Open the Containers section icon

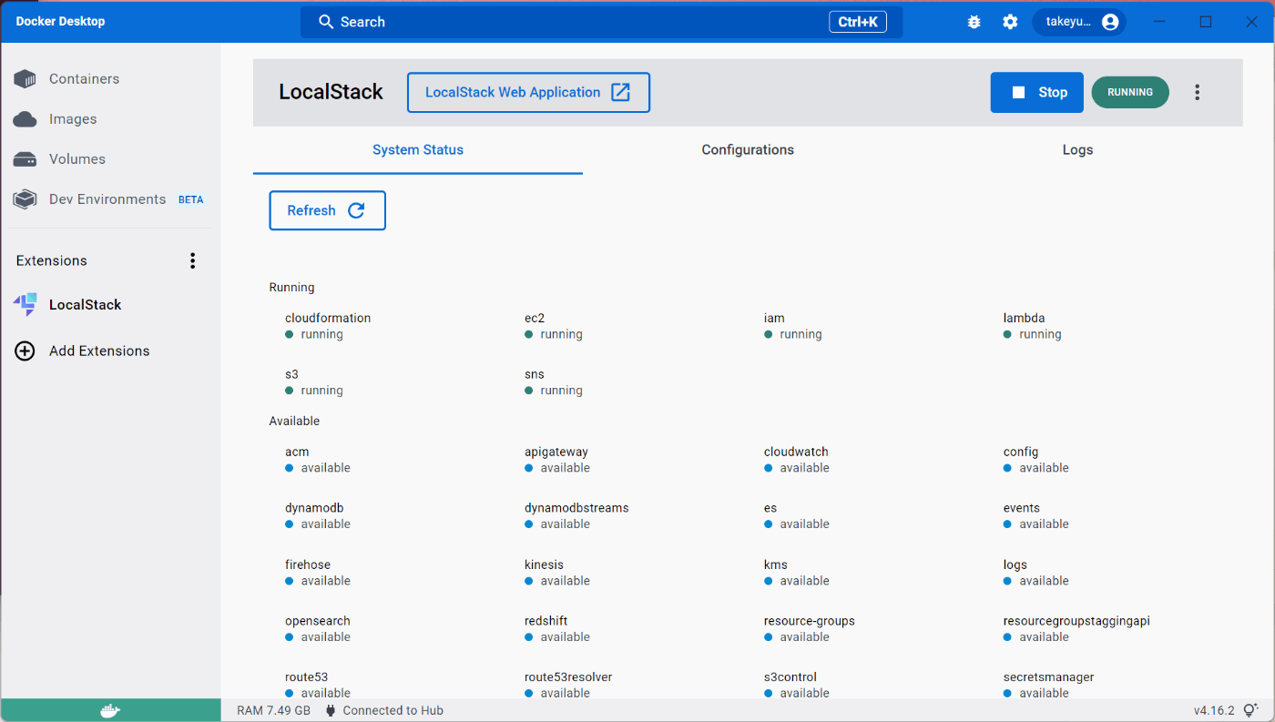point(25,79)
